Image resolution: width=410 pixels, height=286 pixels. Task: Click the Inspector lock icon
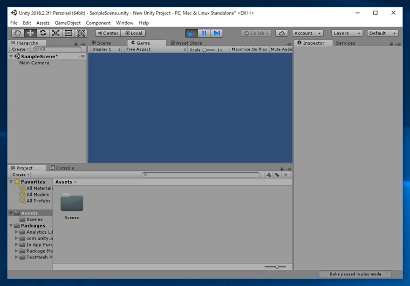[391, 44]
